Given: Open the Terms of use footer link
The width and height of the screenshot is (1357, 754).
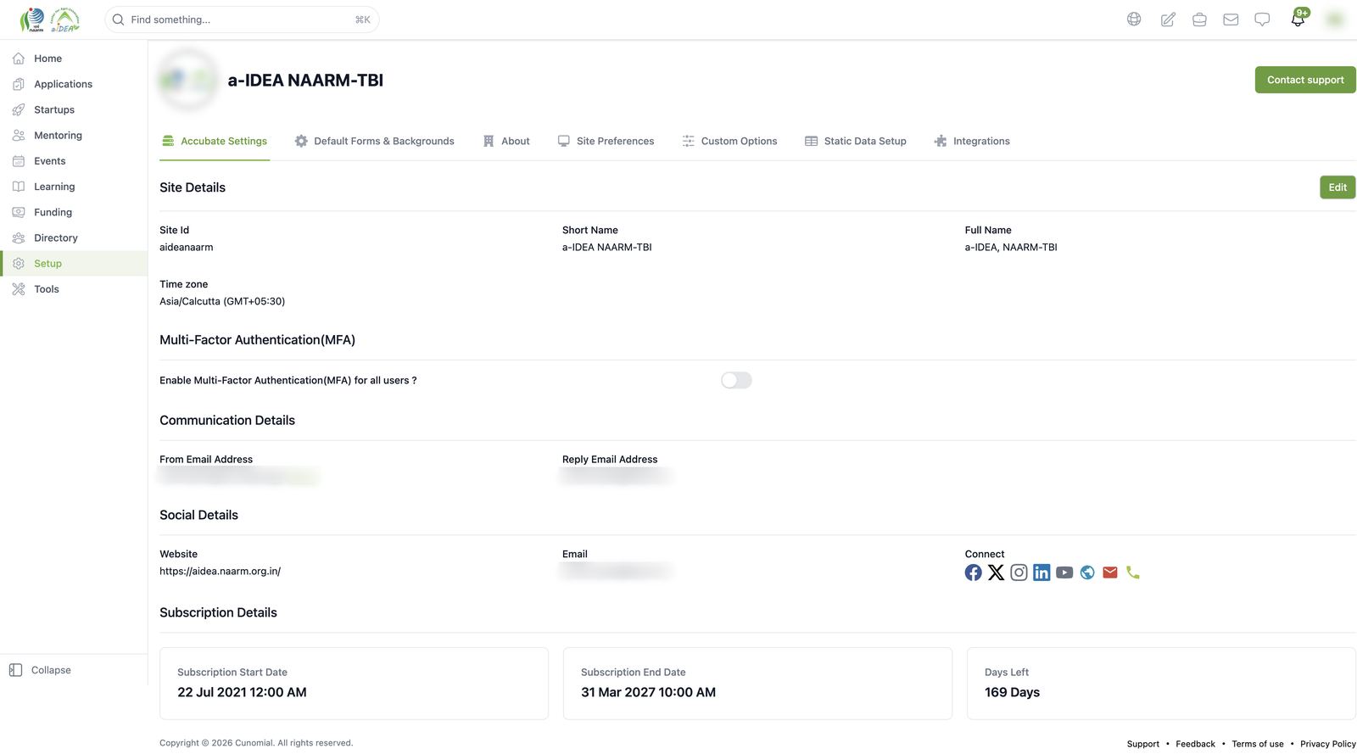Looking at the screenshot, I should pyautogui.click(x=1258, y=744).
